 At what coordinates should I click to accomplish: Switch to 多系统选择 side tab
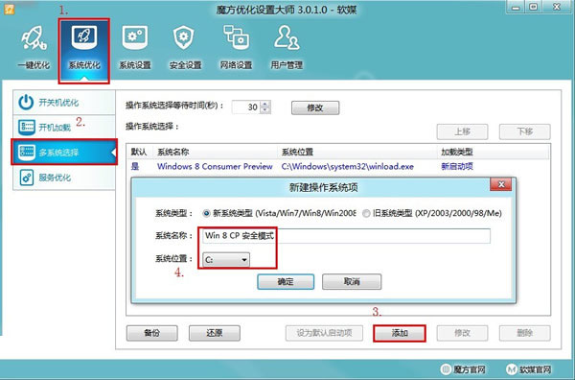pos(64,152)
